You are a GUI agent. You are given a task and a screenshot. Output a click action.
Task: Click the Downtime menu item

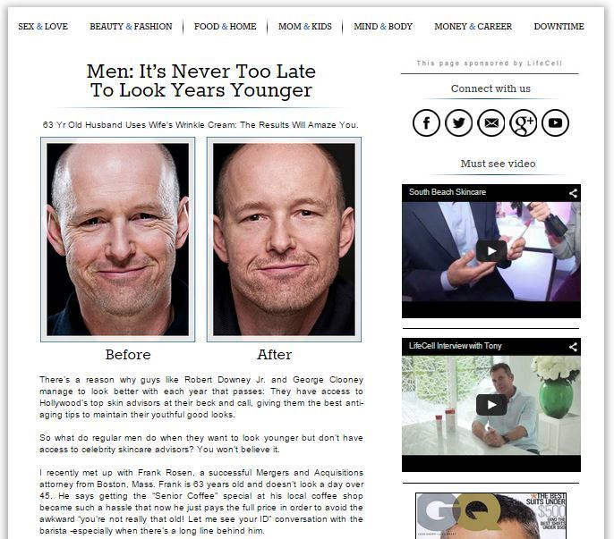(559, 27)
